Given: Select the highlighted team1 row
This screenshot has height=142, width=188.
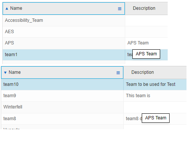Looking at the screenshot, I should (85, 55).
